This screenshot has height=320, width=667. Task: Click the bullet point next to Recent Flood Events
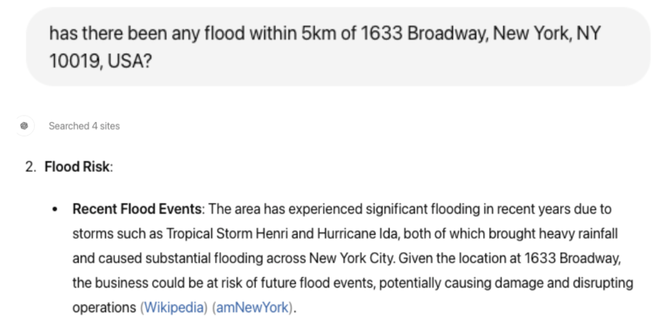pyautogui.click(x=56, y=209)
